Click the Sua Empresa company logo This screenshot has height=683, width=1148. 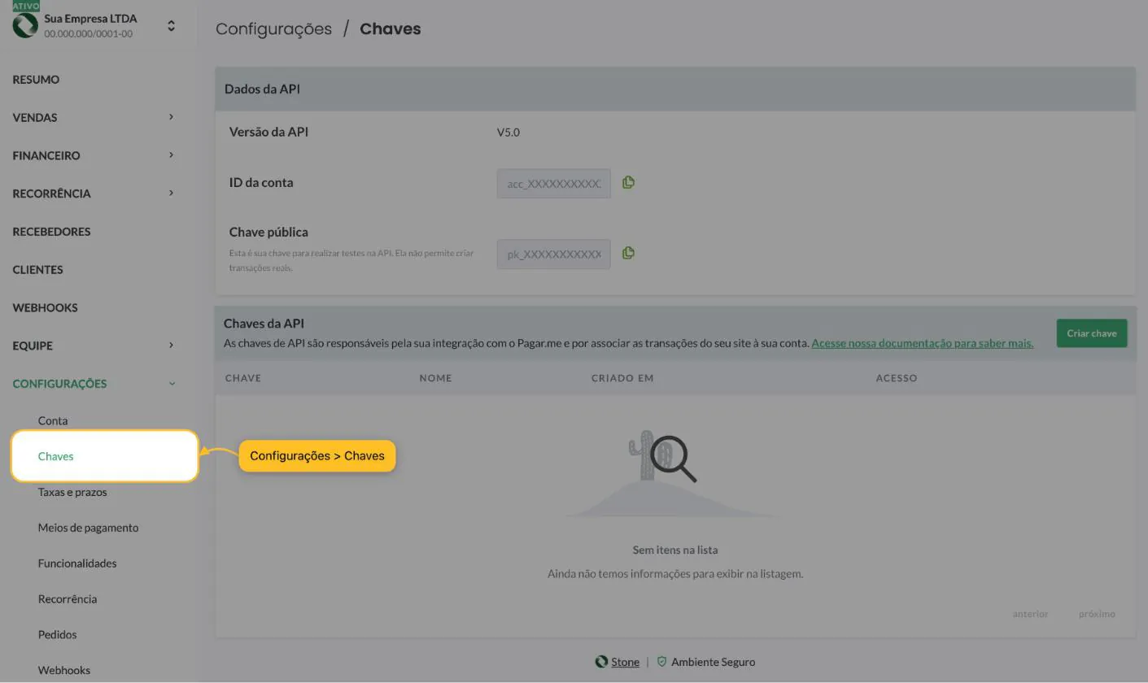pyautogui.click(x=25, y=26)
